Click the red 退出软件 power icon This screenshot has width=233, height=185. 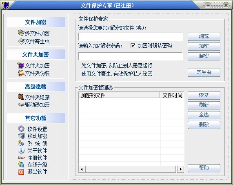click(x=21, y=172)
